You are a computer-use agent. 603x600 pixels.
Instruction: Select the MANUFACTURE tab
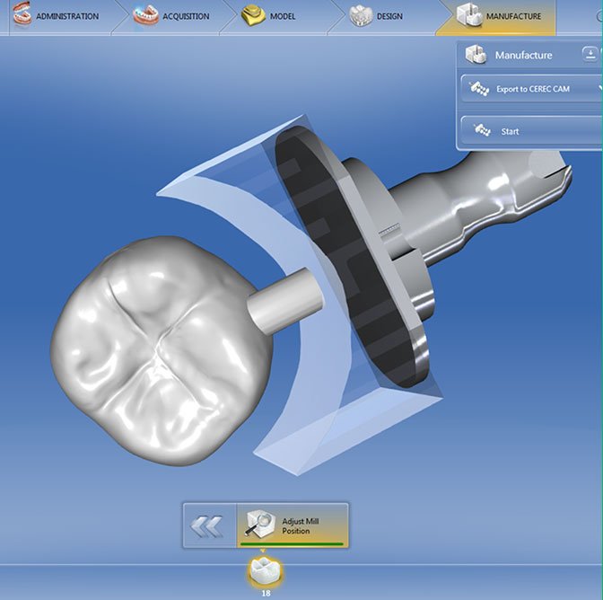pos(511,16)
